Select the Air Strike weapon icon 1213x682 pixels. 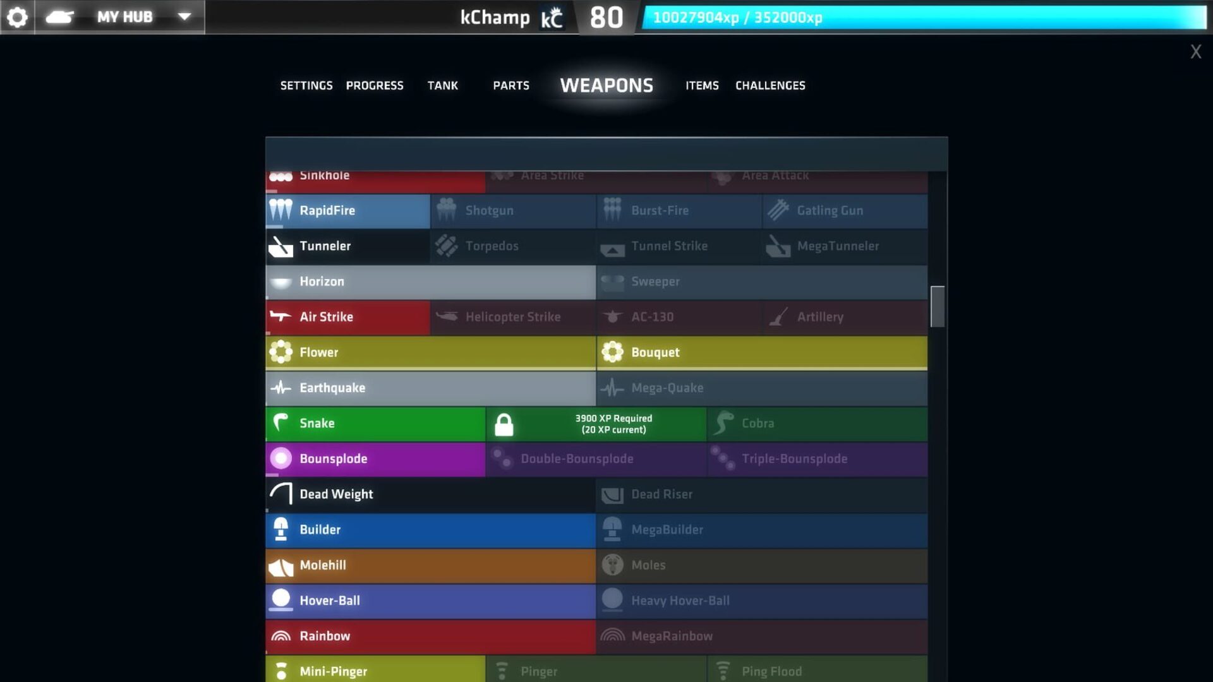(281, 316)
